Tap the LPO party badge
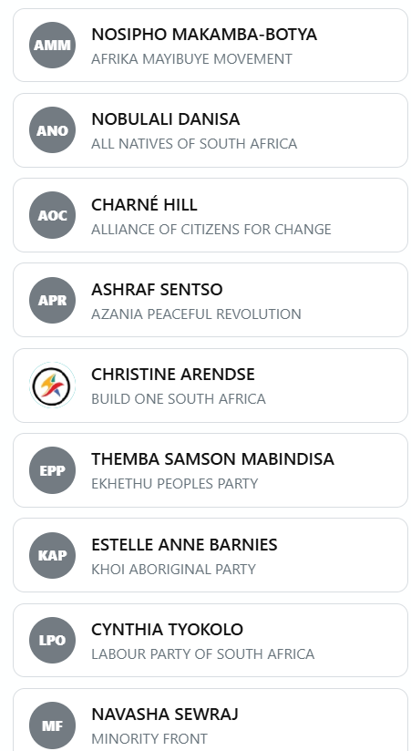411x751 pixels. click(x=52, y=641)
